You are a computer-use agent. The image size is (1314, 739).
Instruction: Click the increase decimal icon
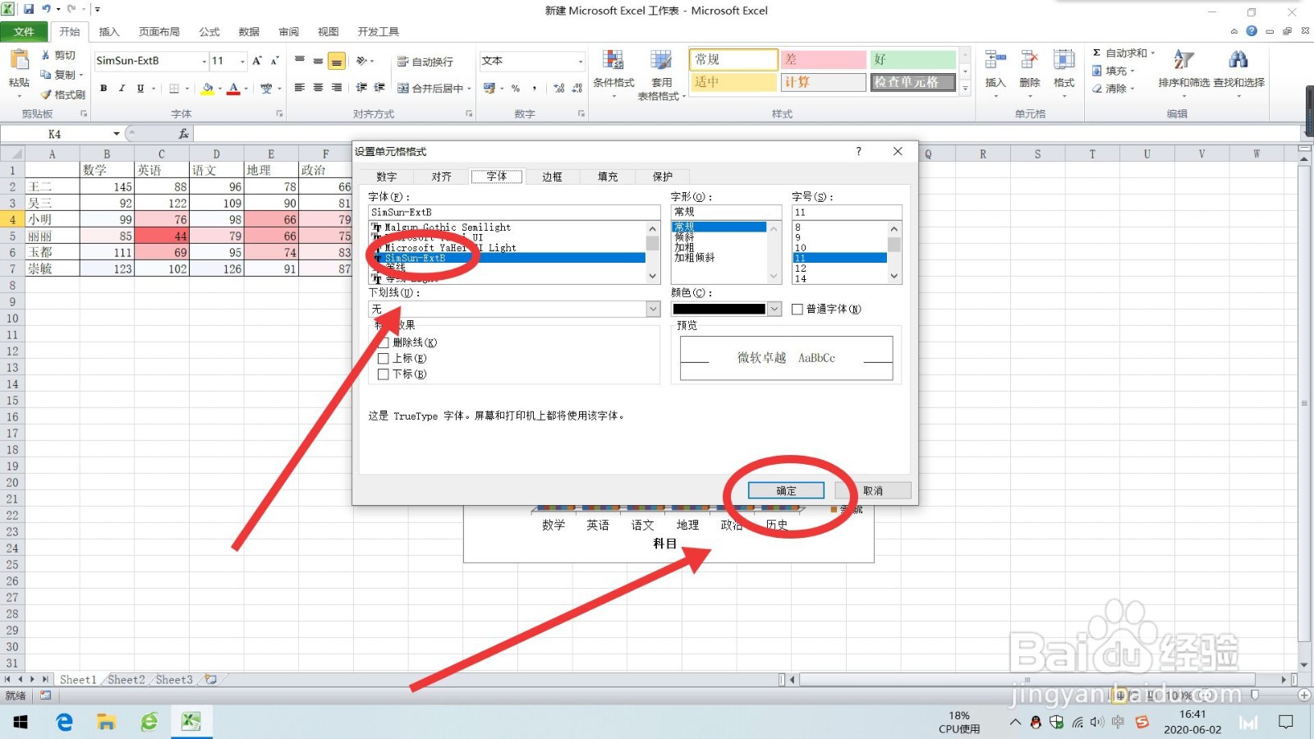pos(558,88)
